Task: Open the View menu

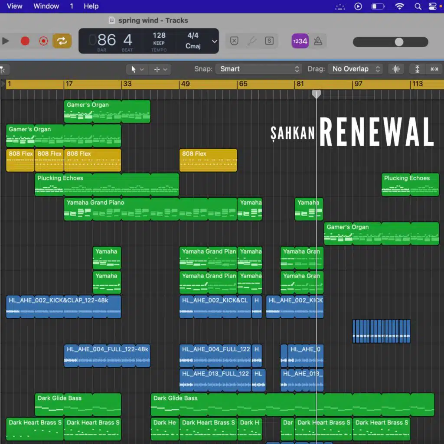Action: (14, 6)
